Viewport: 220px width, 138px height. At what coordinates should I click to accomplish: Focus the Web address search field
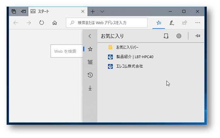pyautogui.click(x=107, y=23)
